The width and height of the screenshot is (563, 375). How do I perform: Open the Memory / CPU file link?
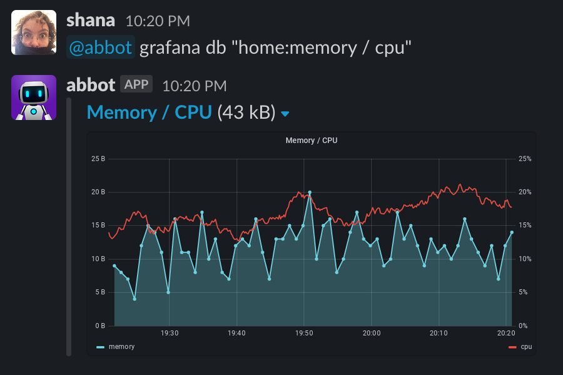(x=149, y=112)
